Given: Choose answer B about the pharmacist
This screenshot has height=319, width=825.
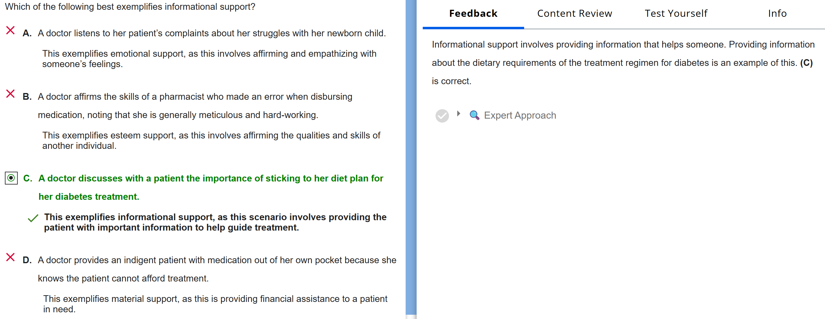Looking at the screenshot, I should (x=195, y=97).
